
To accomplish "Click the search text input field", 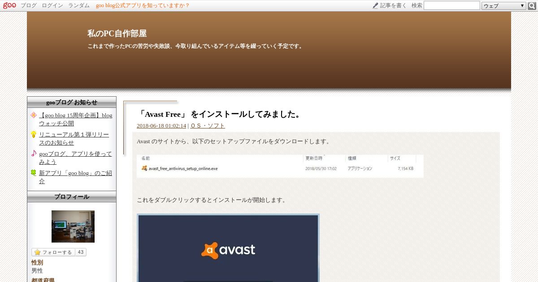I will (452, 5).
